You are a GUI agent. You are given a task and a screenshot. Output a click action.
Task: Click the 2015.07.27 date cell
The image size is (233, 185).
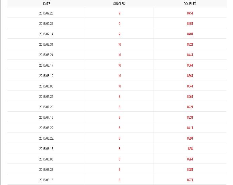46,97
